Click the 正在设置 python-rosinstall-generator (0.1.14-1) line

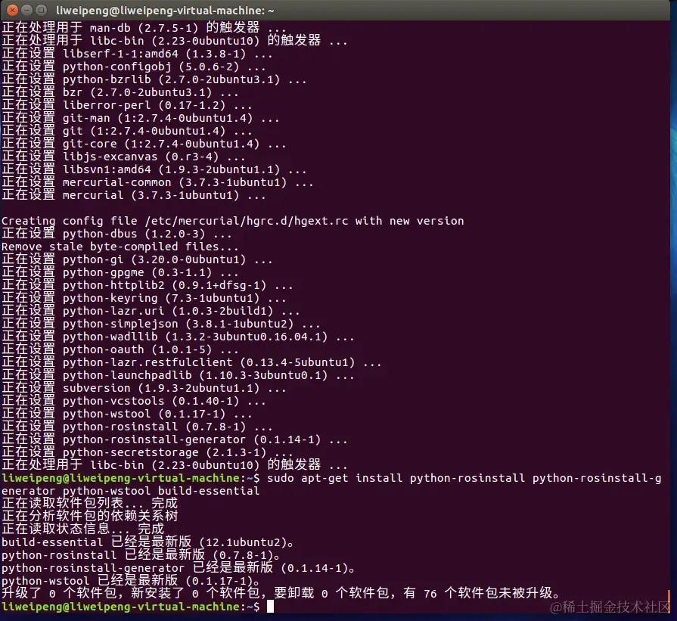point(175,439)
